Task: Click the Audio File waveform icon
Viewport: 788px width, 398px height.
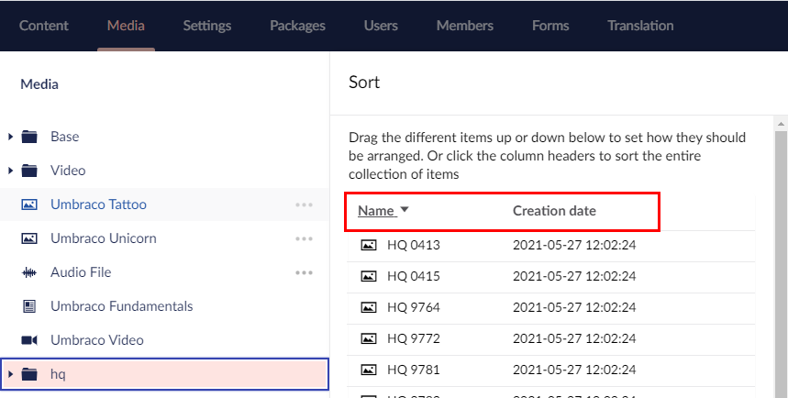Action: pos(29,272)
